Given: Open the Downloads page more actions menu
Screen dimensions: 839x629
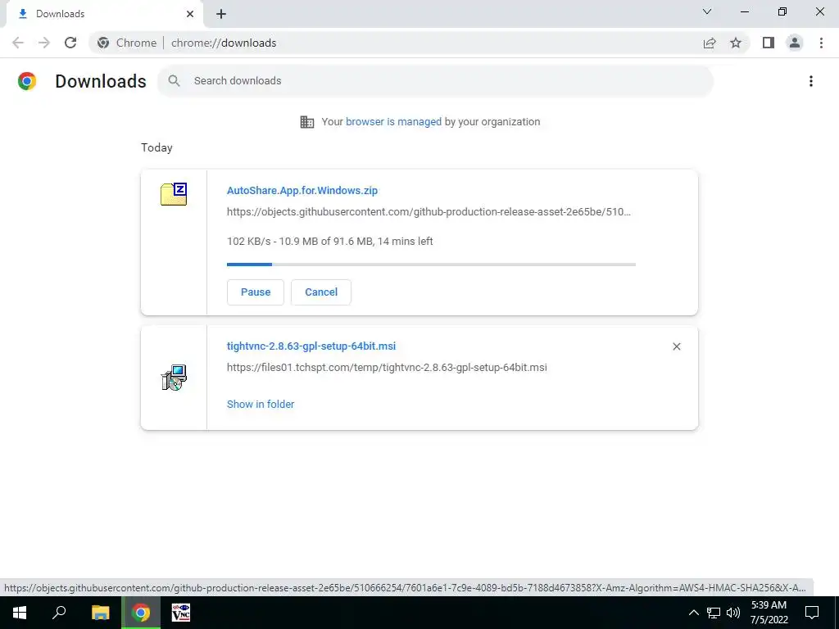Looking at the screenshot, I should pos(811,81).
